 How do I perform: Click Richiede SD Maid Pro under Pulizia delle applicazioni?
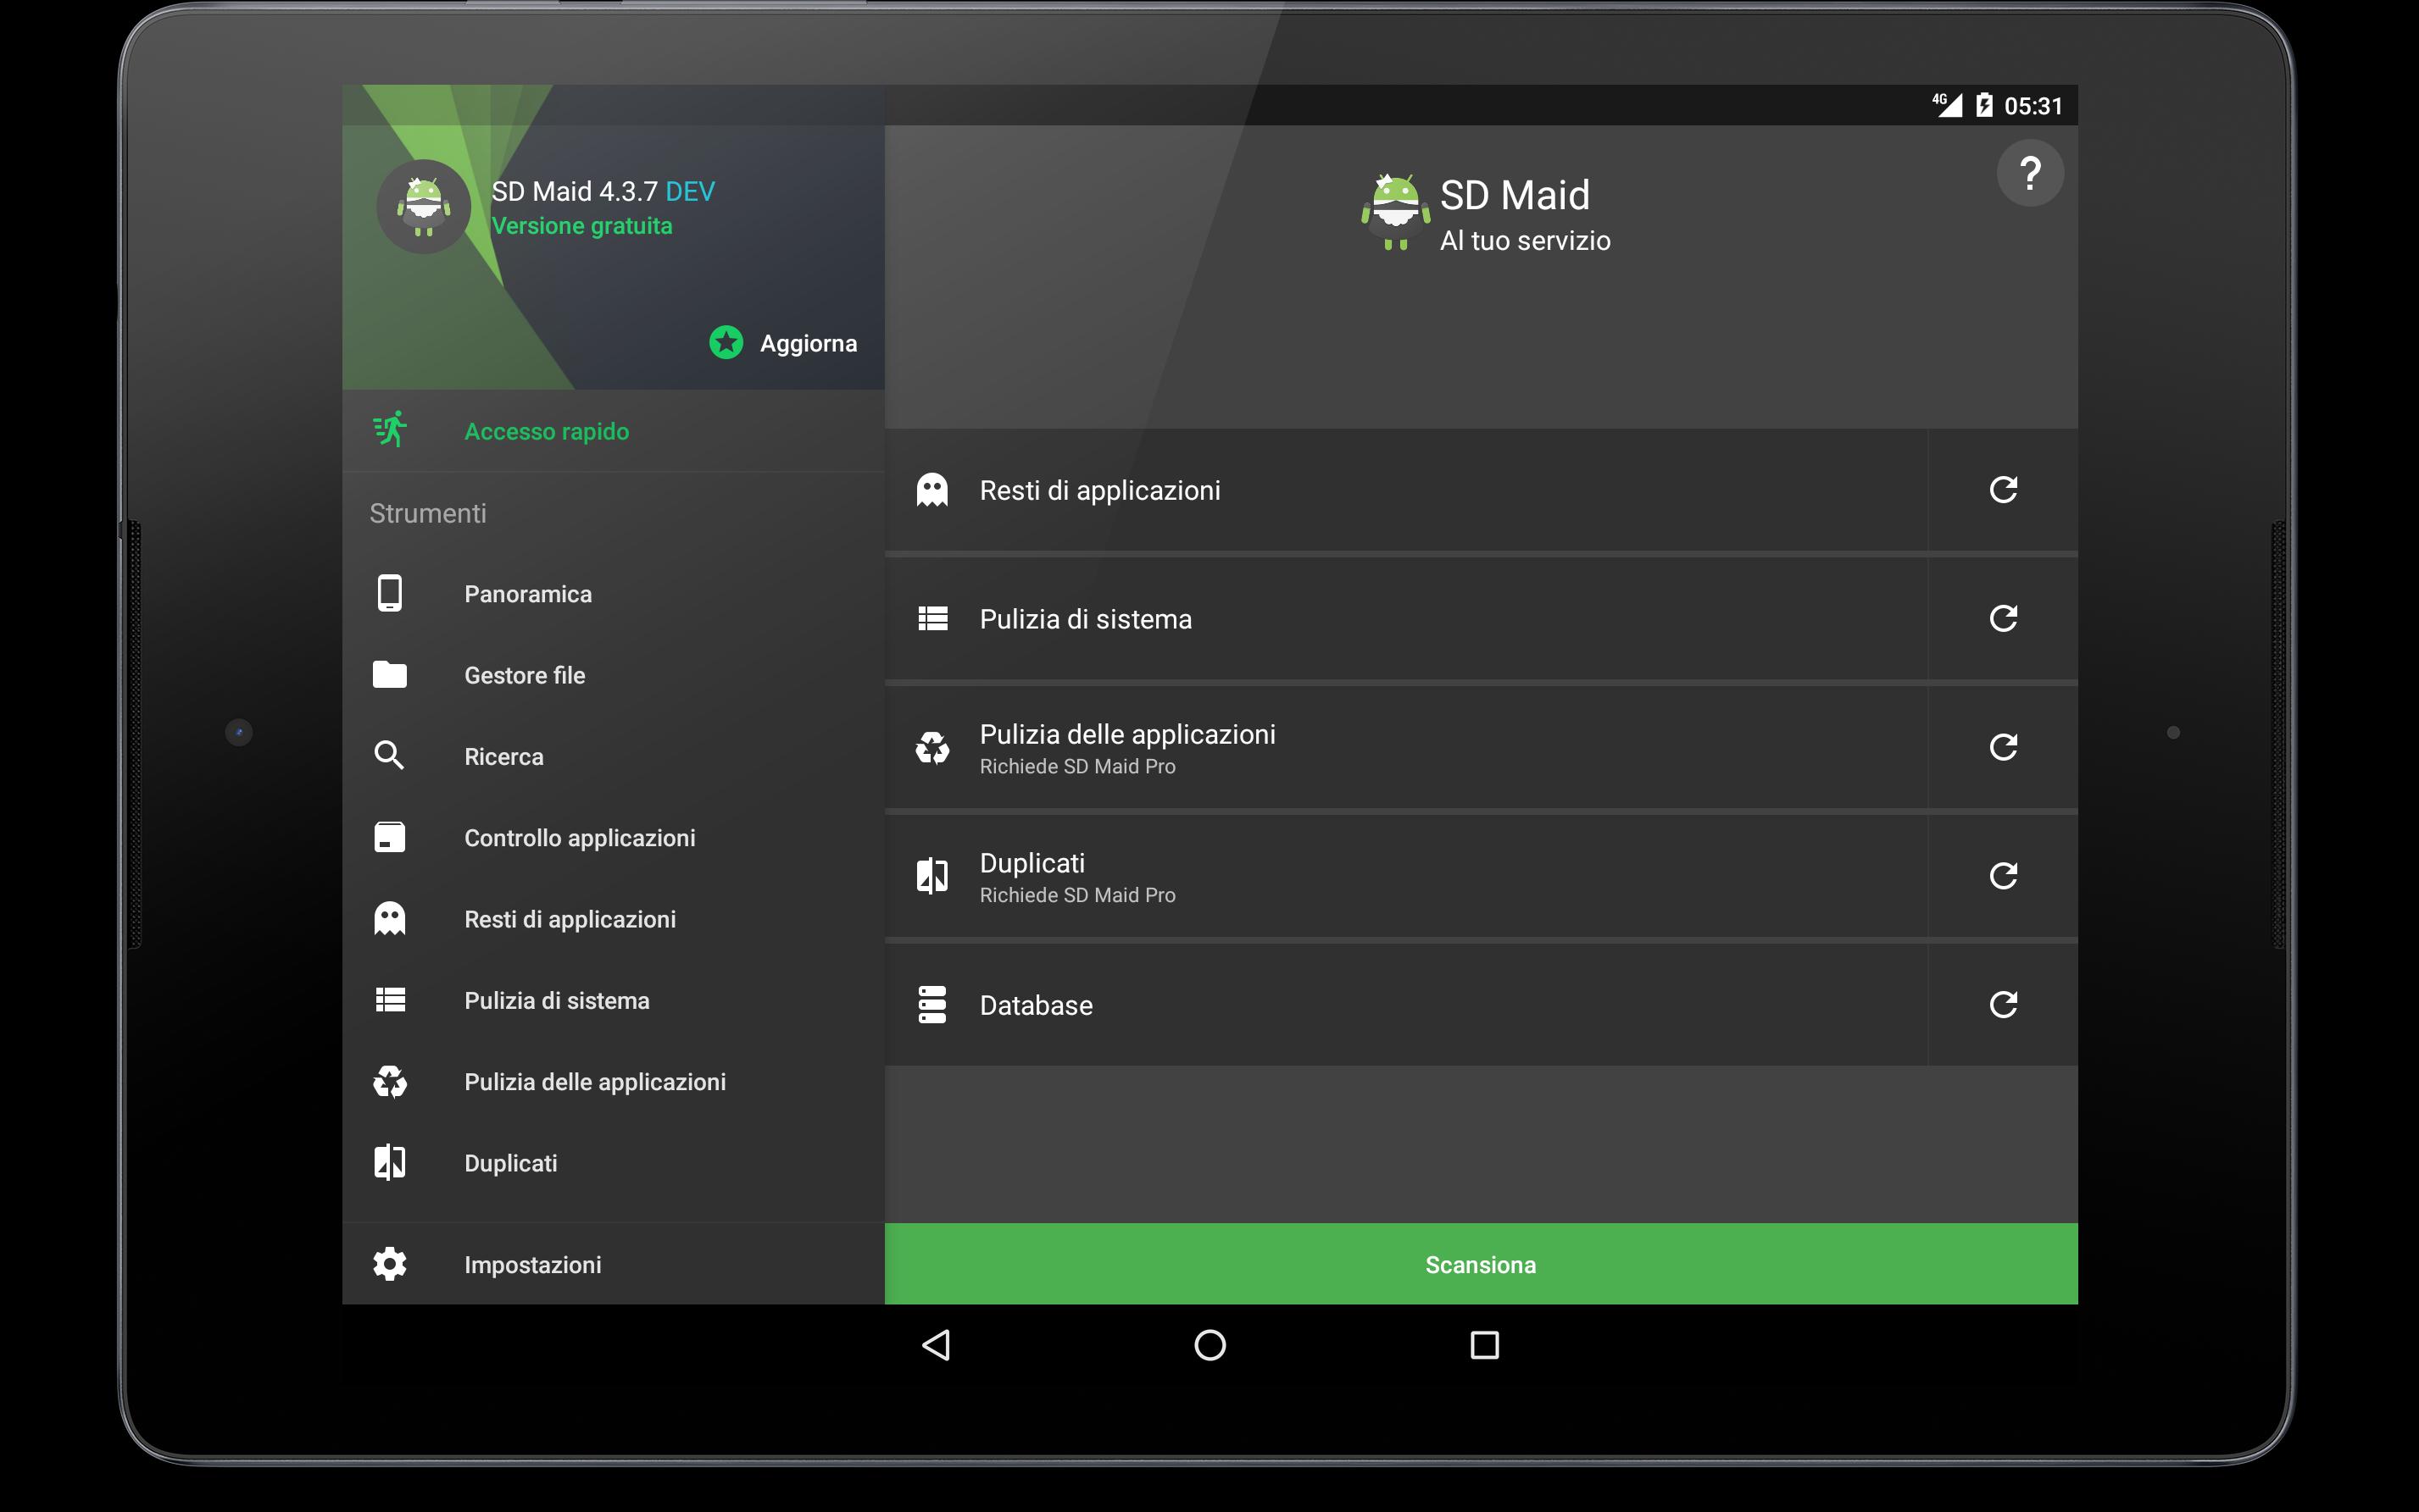[x=1077, y=766]
